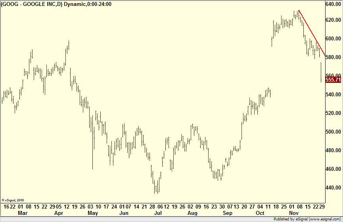The height and width of the screenshot is (222, 343).
Task: Click the 14 date label on time axis
Action: tap(136, 207)
